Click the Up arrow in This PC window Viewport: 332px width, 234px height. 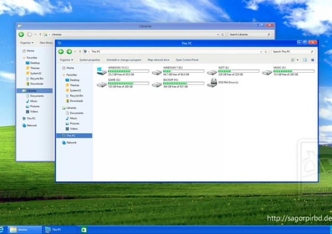[x=80, y=52]
